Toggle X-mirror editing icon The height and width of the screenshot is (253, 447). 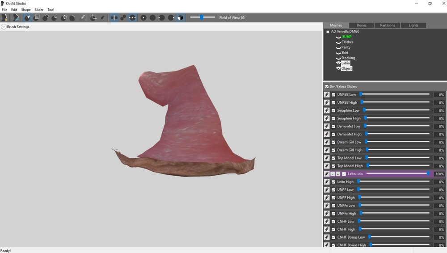114,18
